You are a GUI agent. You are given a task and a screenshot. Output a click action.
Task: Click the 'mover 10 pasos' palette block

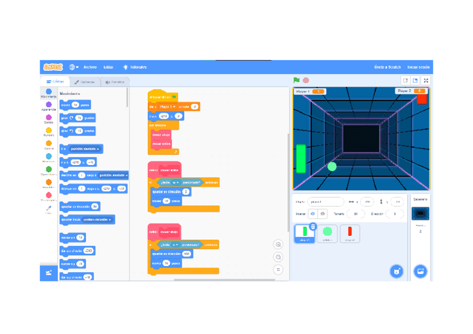click(x=75, y=105)
